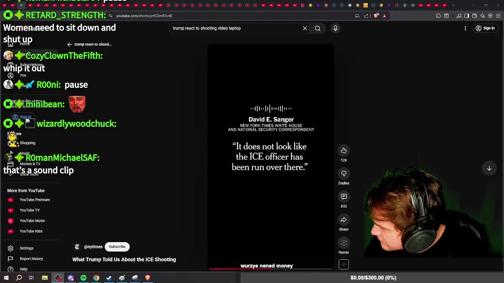Open the @nytimes channel link
Screen dimensions: 504x283
coord(93,247)
